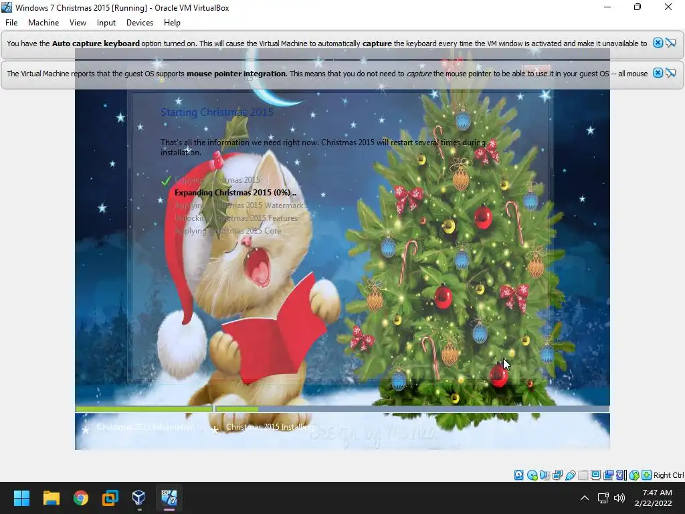Viewport: 685px width, 514px height.
Task: Click the green checkmark beside the copying step
Action: [166, 180]
